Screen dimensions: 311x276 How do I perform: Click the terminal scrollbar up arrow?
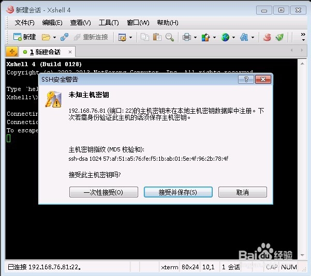303,64
